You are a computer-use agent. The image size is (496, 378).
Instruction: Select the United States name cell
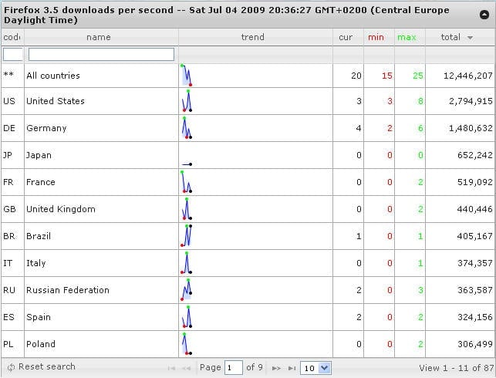(x=101, y=101)
